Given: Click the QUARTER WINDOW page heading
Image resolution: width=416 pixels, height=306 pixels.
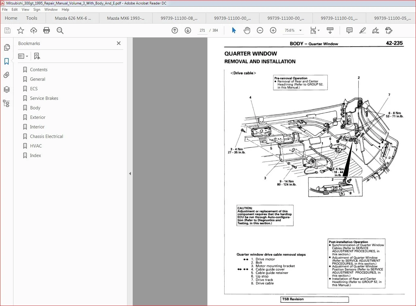Looking at the screenshot, I should [x=251, y=54].
